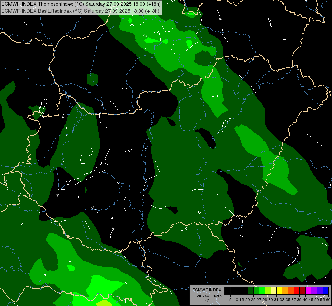Select the medium green 25–27 legend swatch
Screen dimensions: 332x306
click(256, 291)
